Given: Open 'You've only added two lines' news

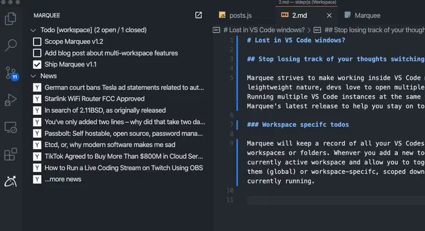Looking at the screenshot, I should click(x=125, y=122).
